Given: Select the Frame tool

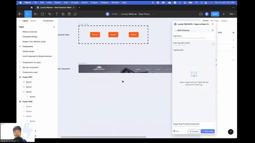Looking at the screenshot, I should [x=35, y=14].
